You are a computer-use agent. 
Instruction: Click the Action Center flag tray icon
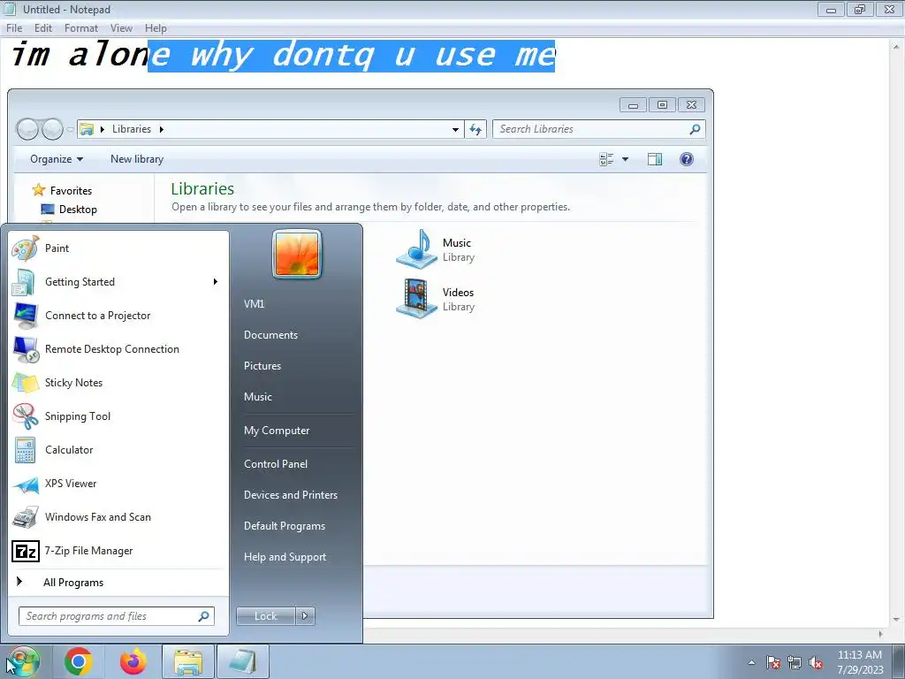773,662
